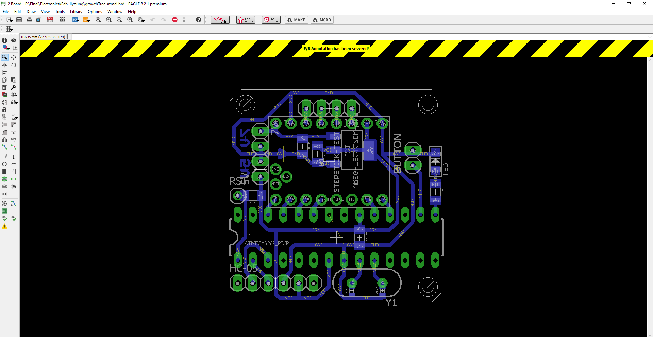This screenshot has width=653, height=337.
Task: Select the Miter tool
Action: (x=14, y=125)
